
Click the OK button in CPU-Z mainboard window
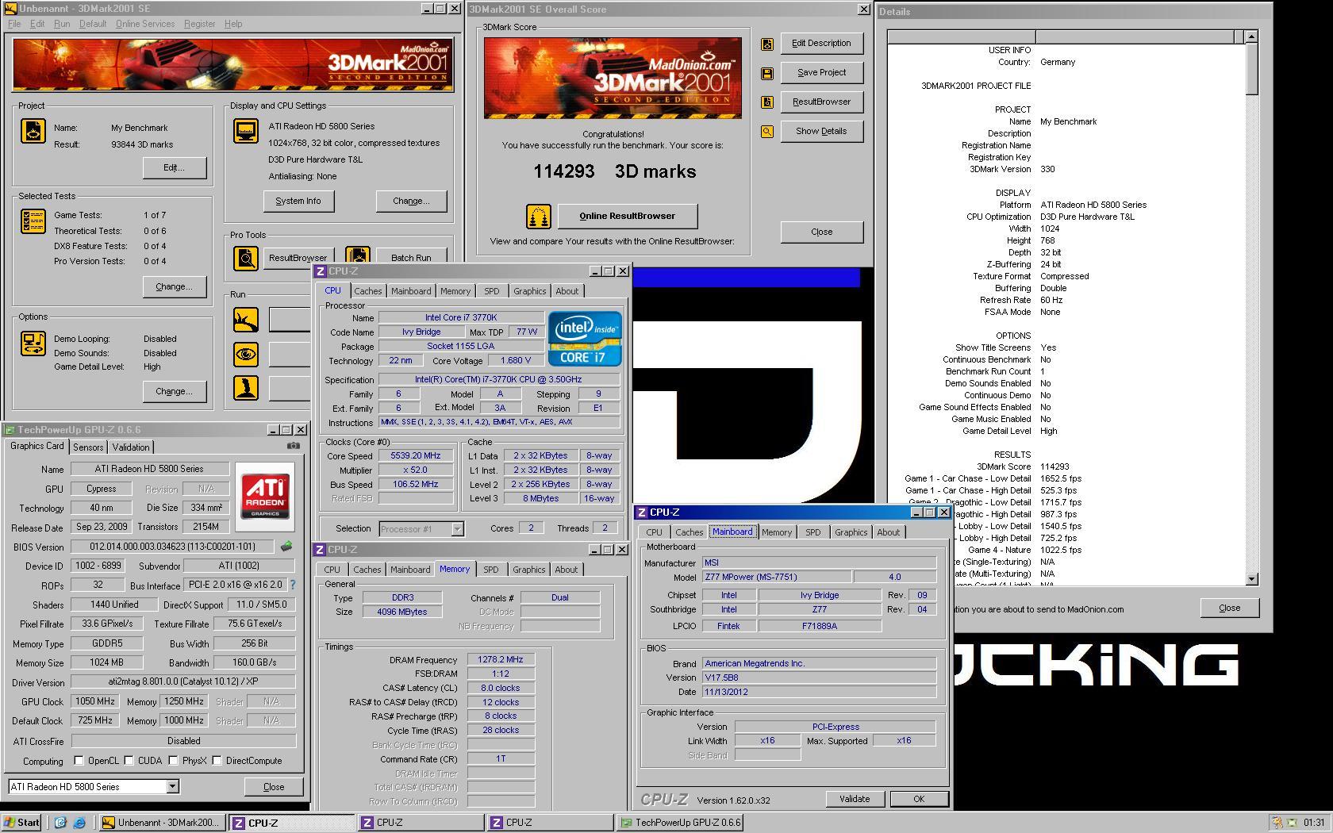919,799
